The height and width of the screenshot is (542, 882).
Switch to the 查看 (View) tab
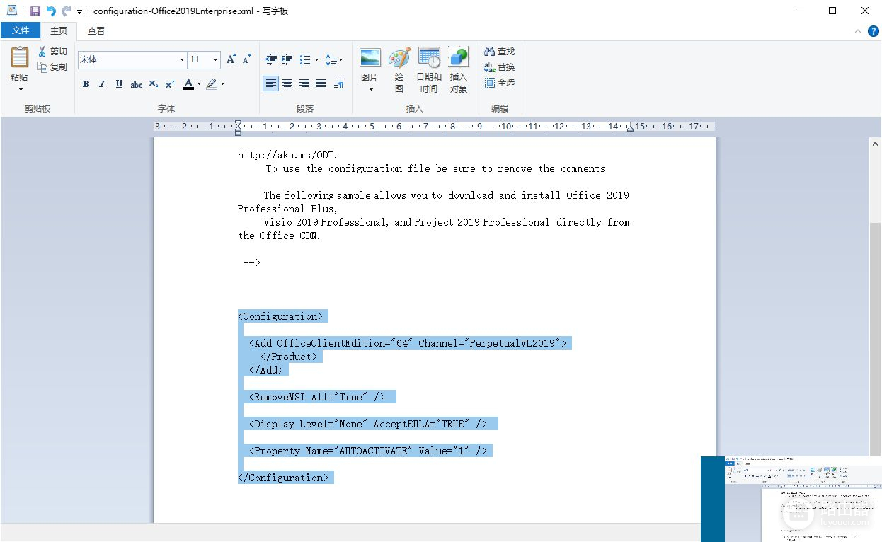96,30
